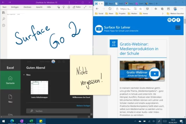Click the OneNote back arrow

[3, 2]
